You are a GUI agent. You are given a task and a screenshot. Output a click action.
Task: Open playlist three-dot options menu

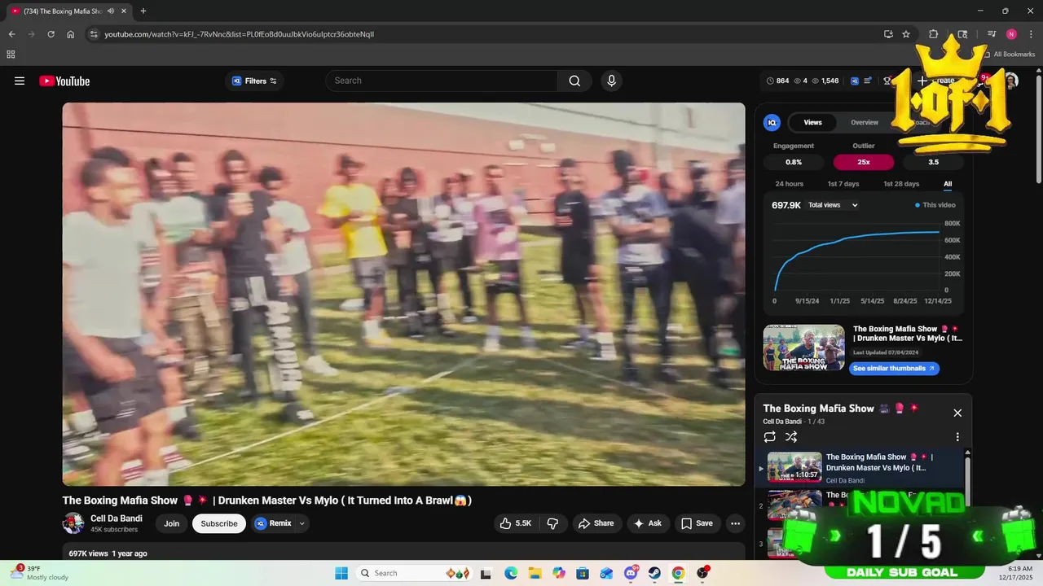tap(957, 437)
